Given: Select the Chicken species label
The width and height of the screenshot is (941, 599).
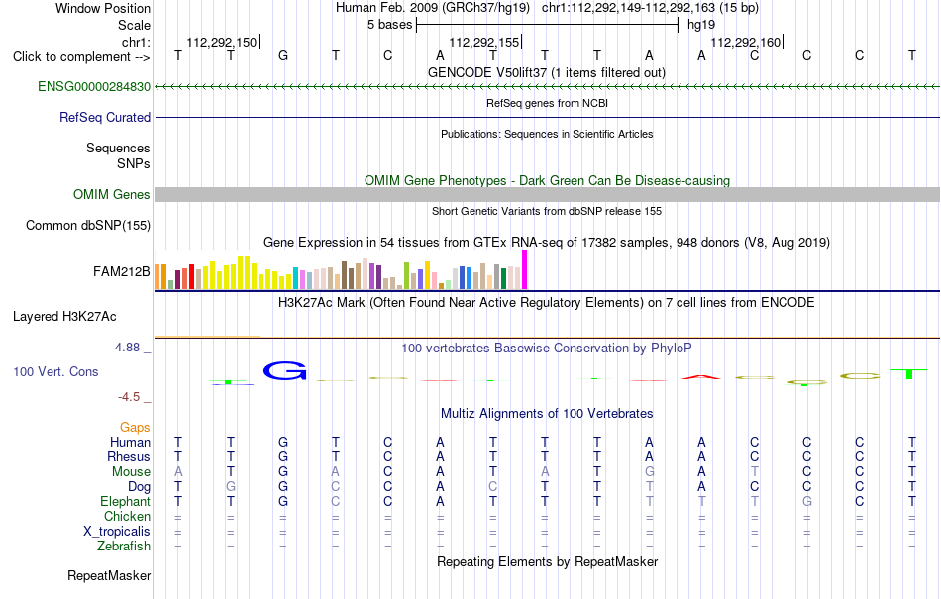Looking at the screenshot, I should [127, 516].
